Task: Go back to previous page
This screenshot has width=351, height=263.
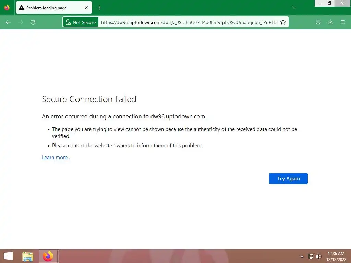Action: 8,22
